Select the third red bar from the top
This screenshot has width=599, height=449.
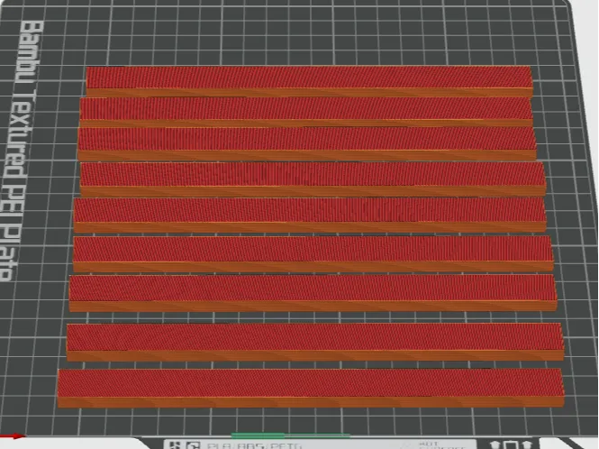tap(307, 139)
